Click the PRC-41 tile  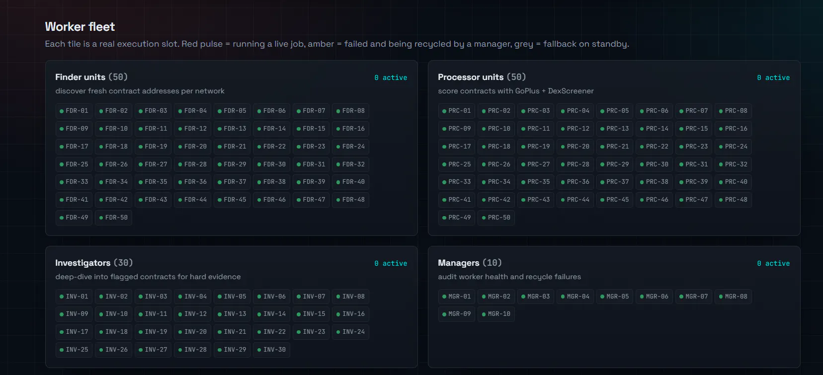(457, 200)
